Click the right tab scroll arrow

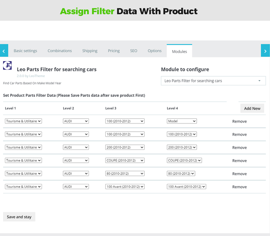click(265, 51)
